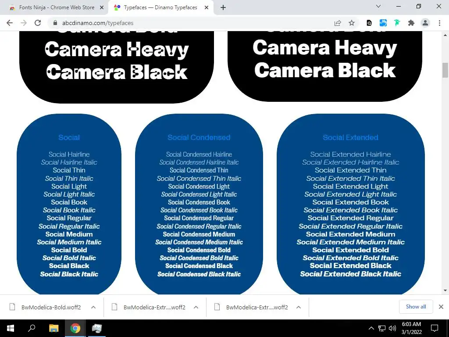Close the Fonts Ninja tab

102,8
